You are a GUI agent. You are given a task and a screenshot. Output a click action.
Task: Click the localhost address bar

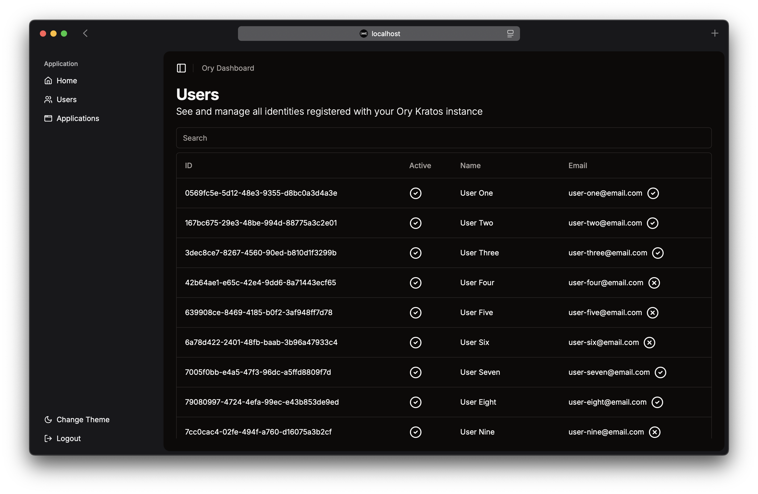pyautogui.click(x=379, y=34)
